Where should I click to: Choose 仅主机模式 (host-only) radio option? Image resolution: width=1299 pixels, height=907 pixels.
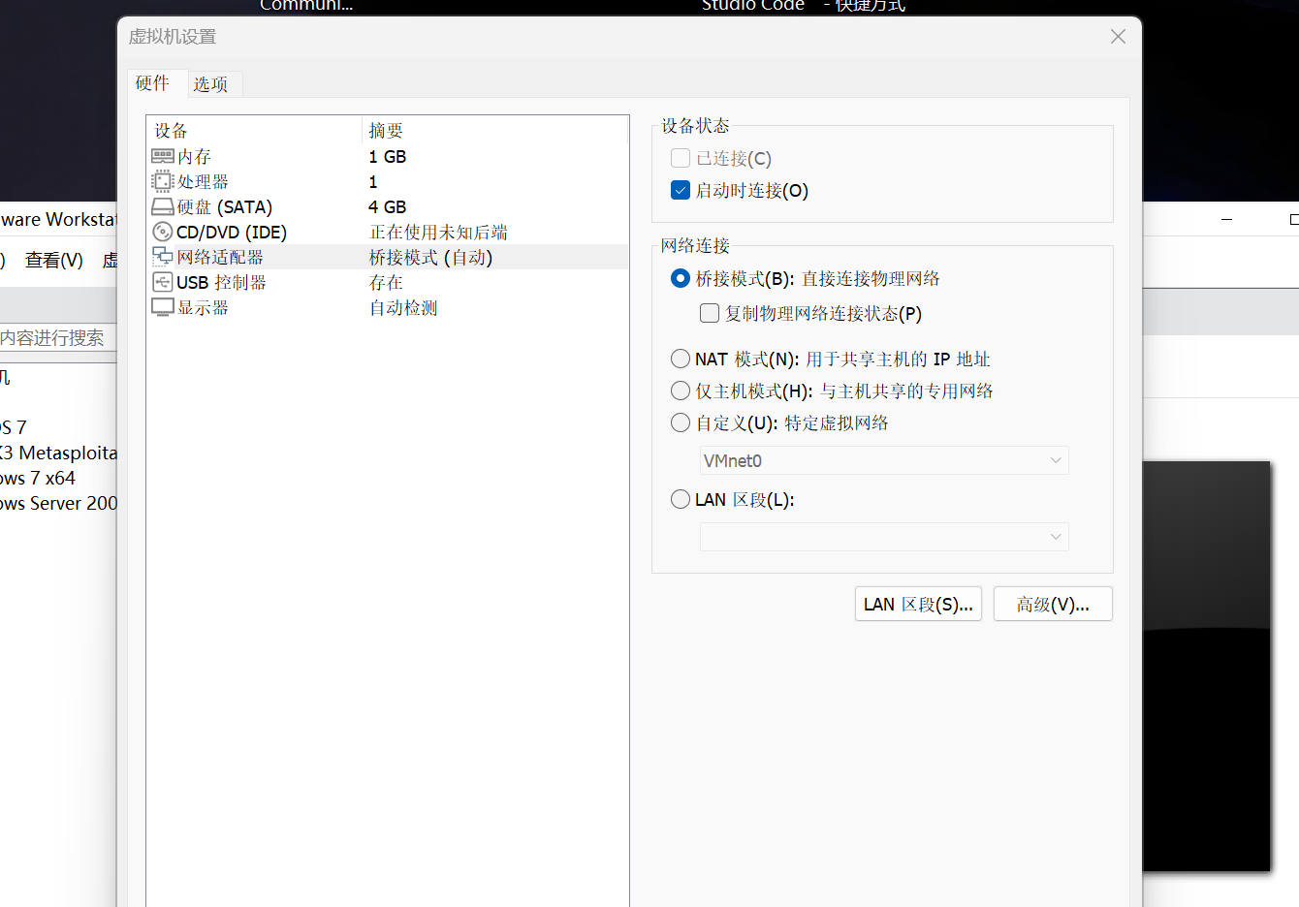(x=681, y=391)
